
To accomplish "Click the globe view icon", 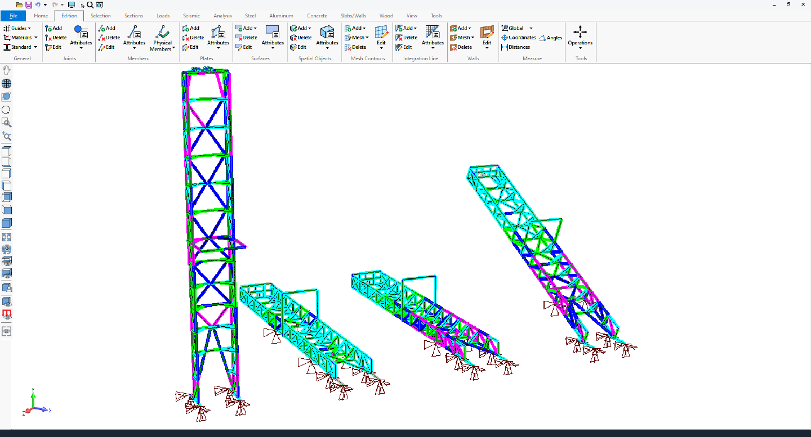I will pyautogui.click(x=6, y=83).
